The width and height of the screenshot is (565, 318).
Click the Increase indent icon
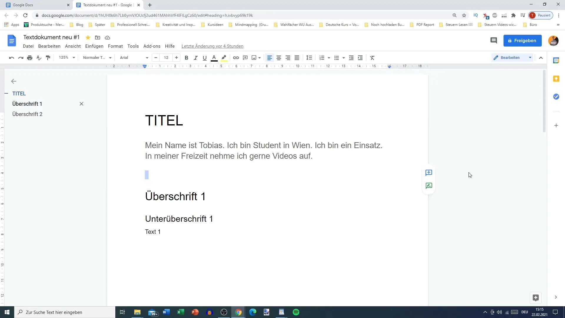[x=360, y=57]
